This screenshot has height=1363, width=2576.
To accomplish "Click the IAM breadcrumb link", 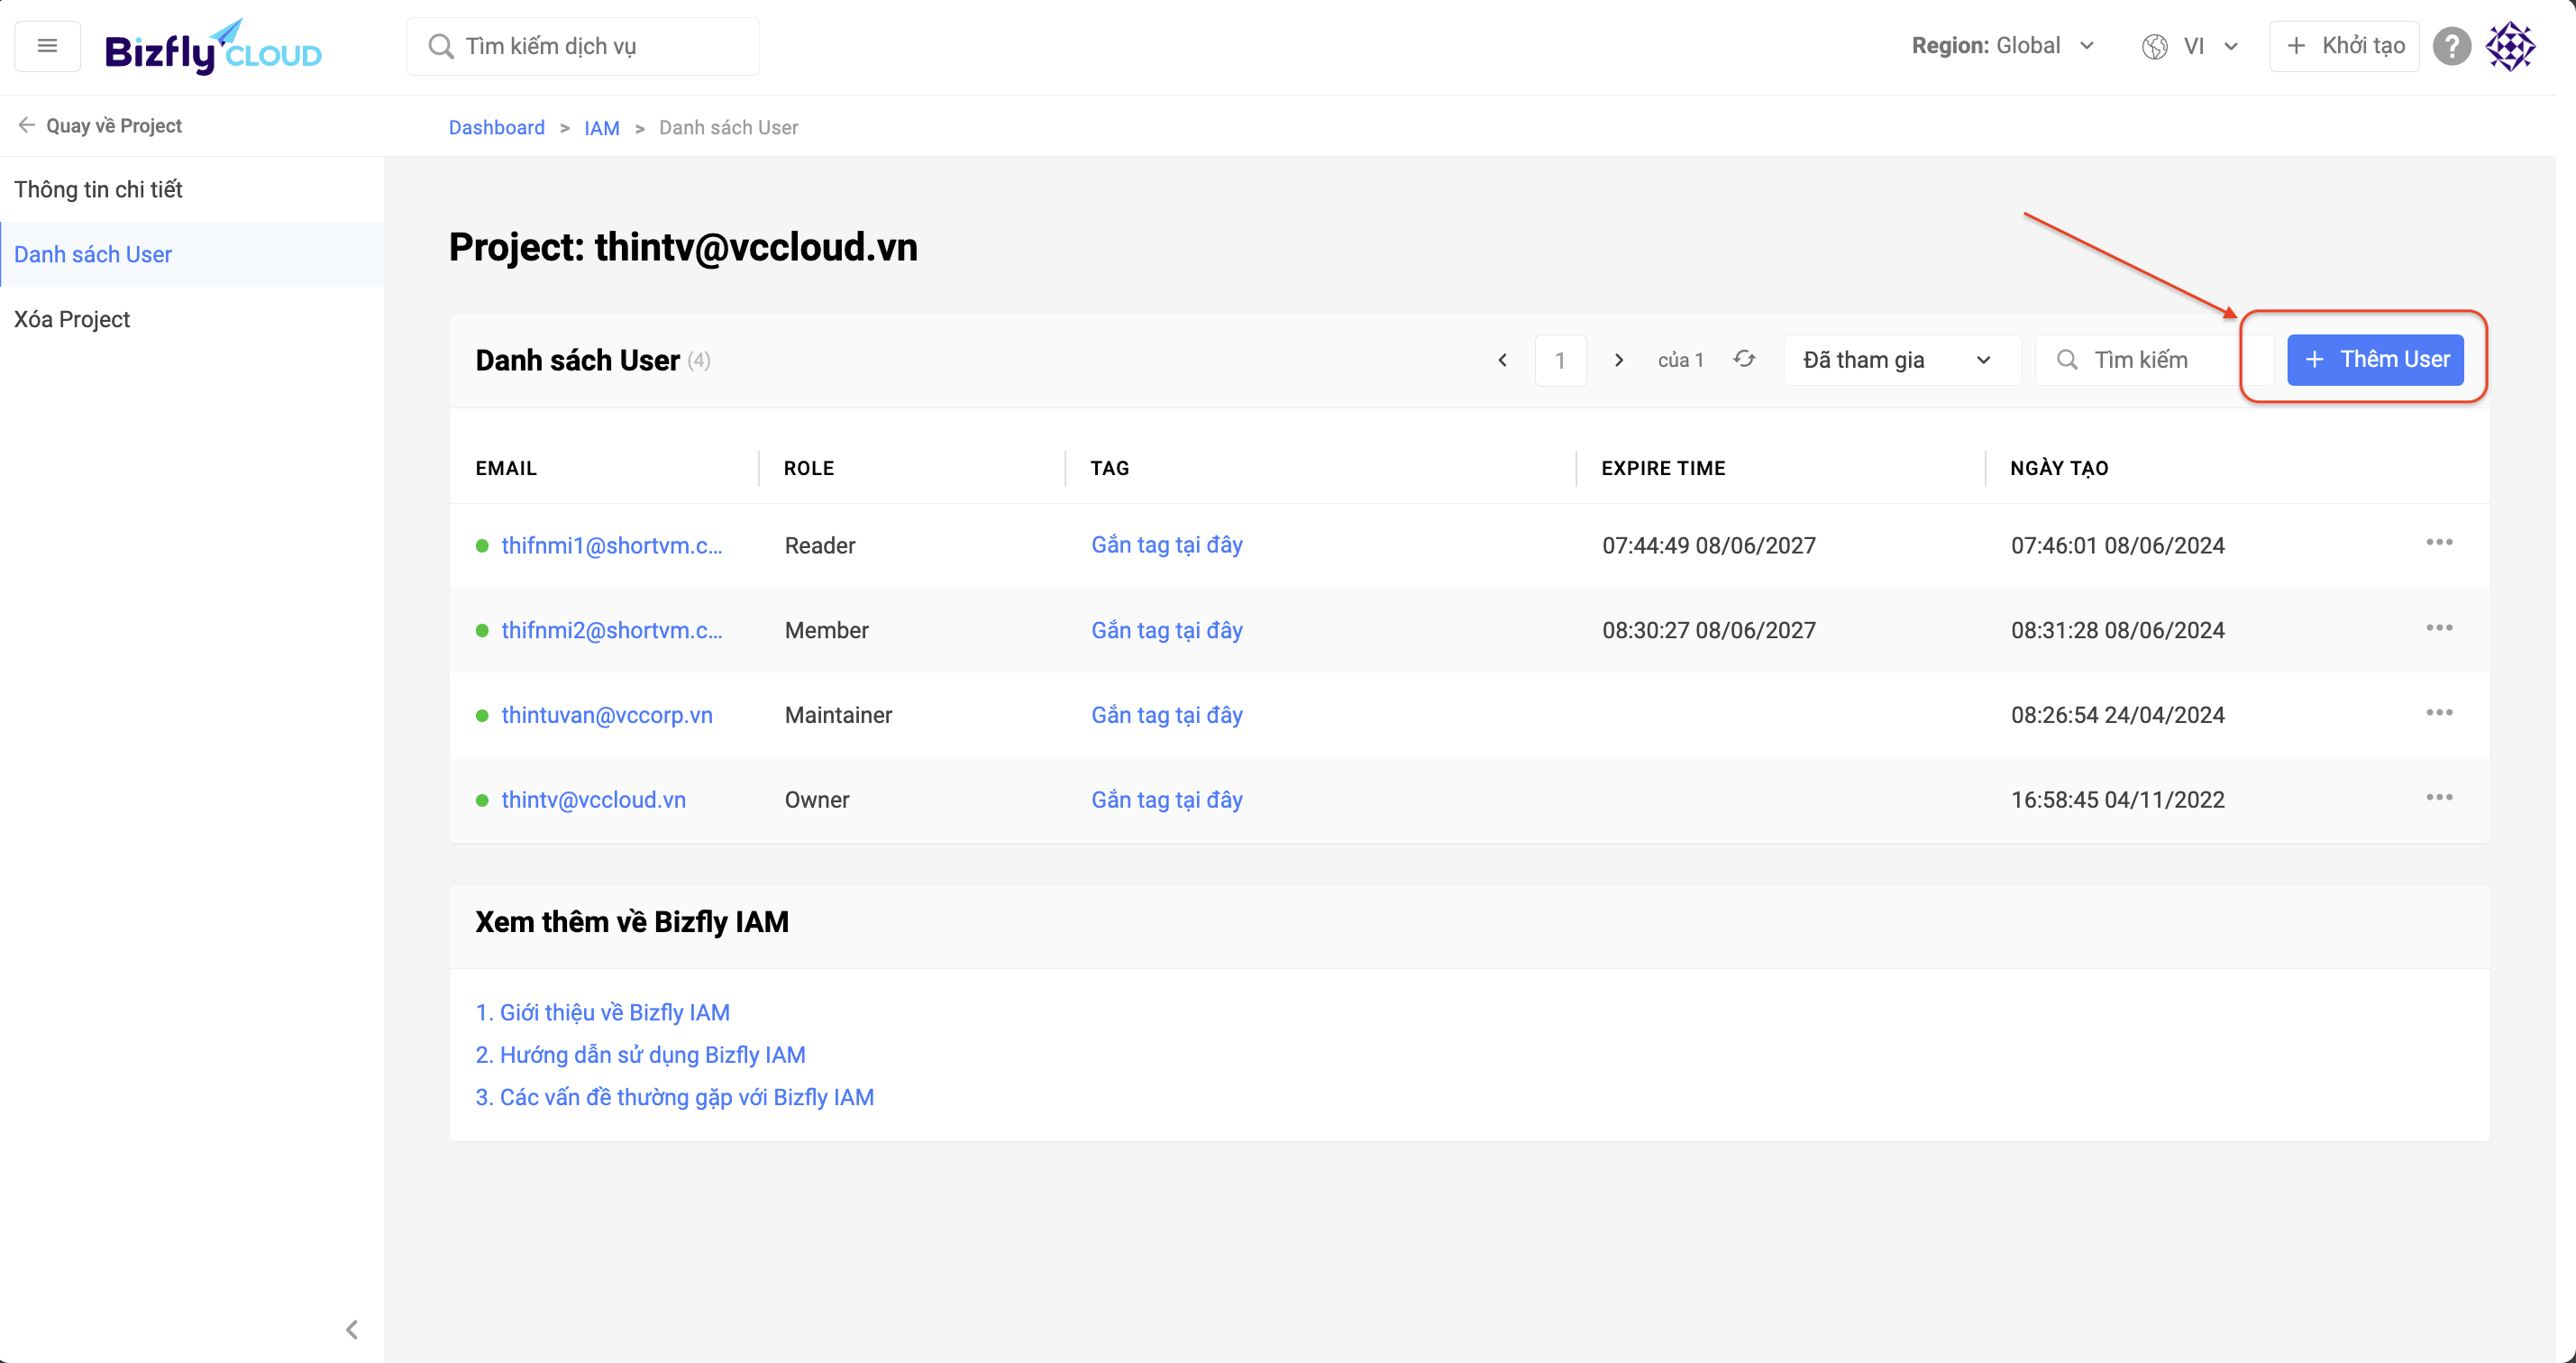I will coord(601,128).
